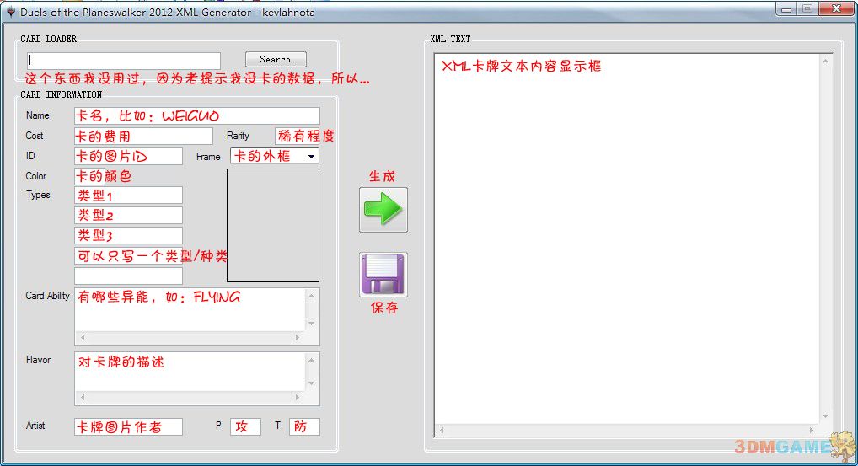Click the green arrow generate button
This screenshot has height=466, width=858.
(x=383, y=210)
